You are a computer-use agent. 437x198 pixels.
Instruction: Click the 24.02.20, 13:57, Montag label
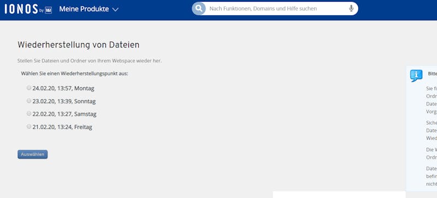tap(63, 88)
